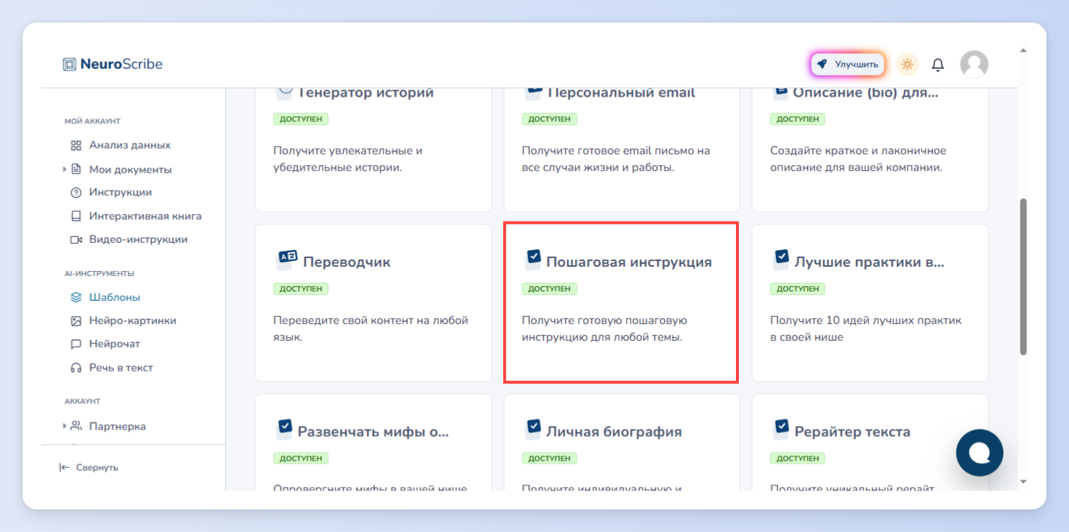The height and width of the screenshot is (532, 1069).
Task: Click the МОЙ АККАУНТ section heading
Action: point(92,121)
